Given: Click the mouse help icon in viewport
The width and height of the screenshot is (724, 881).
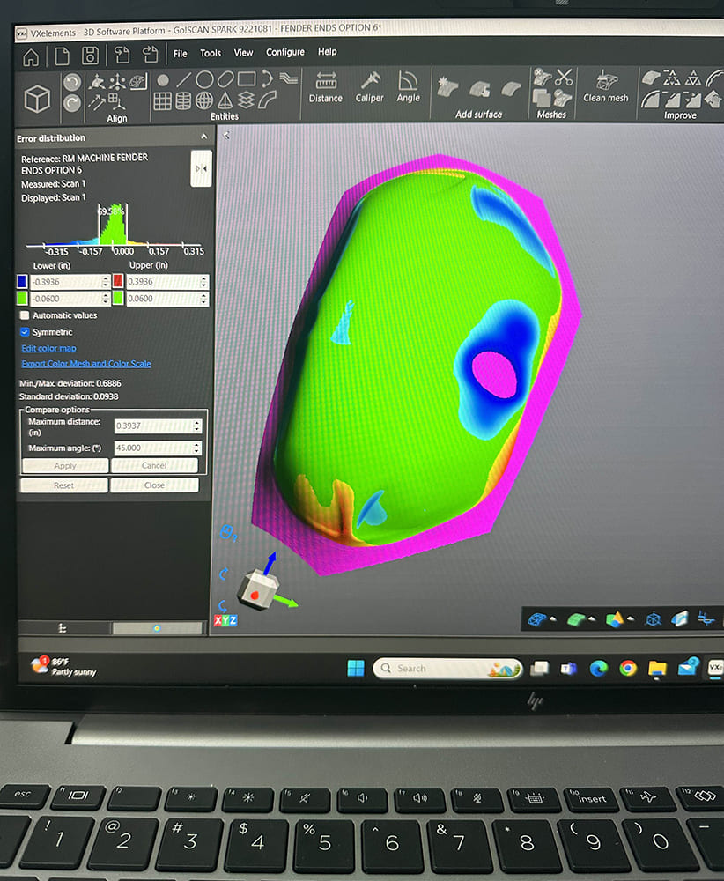Looking at the screenshot, I should coord(227,532).
